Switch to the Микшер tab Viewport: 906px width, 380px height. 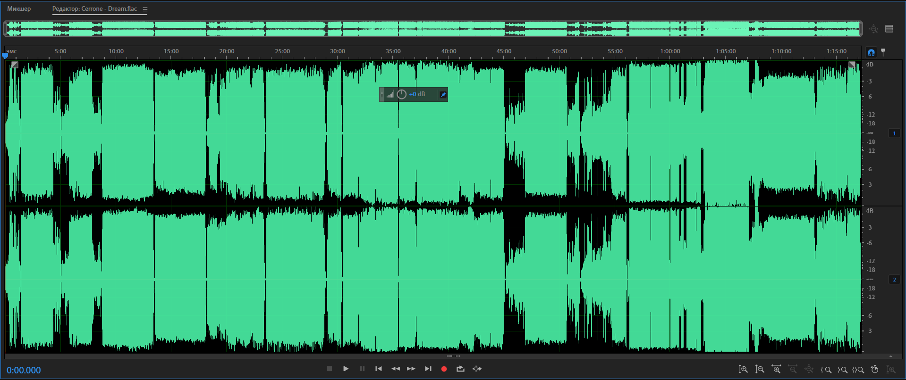[x=19, y=9]
